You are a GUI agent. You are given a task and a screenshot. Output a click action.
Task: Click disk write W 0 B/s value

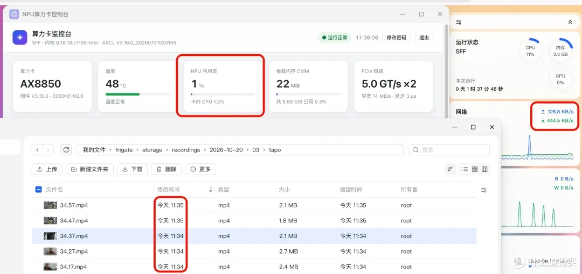(x=564, y=188)
